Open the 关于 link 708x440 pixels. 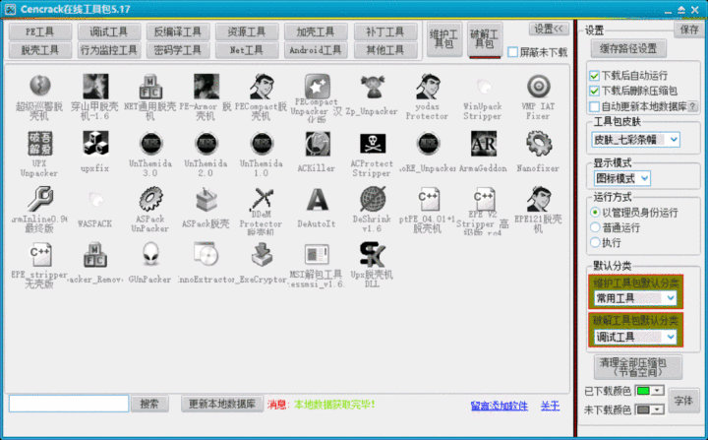[550, 407]
